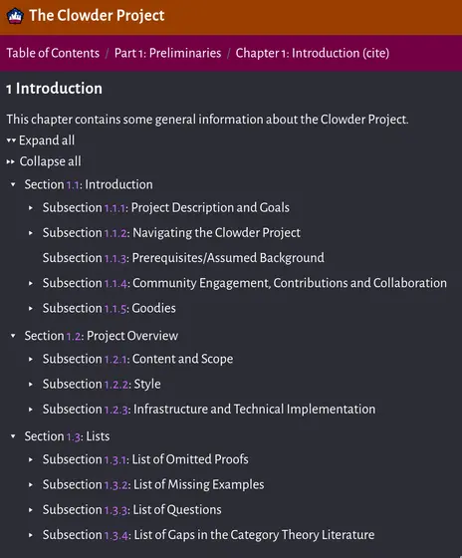462x558 pixels.
Task: Collapse Section 1.1 Introduction triangle
Action: 13,184
